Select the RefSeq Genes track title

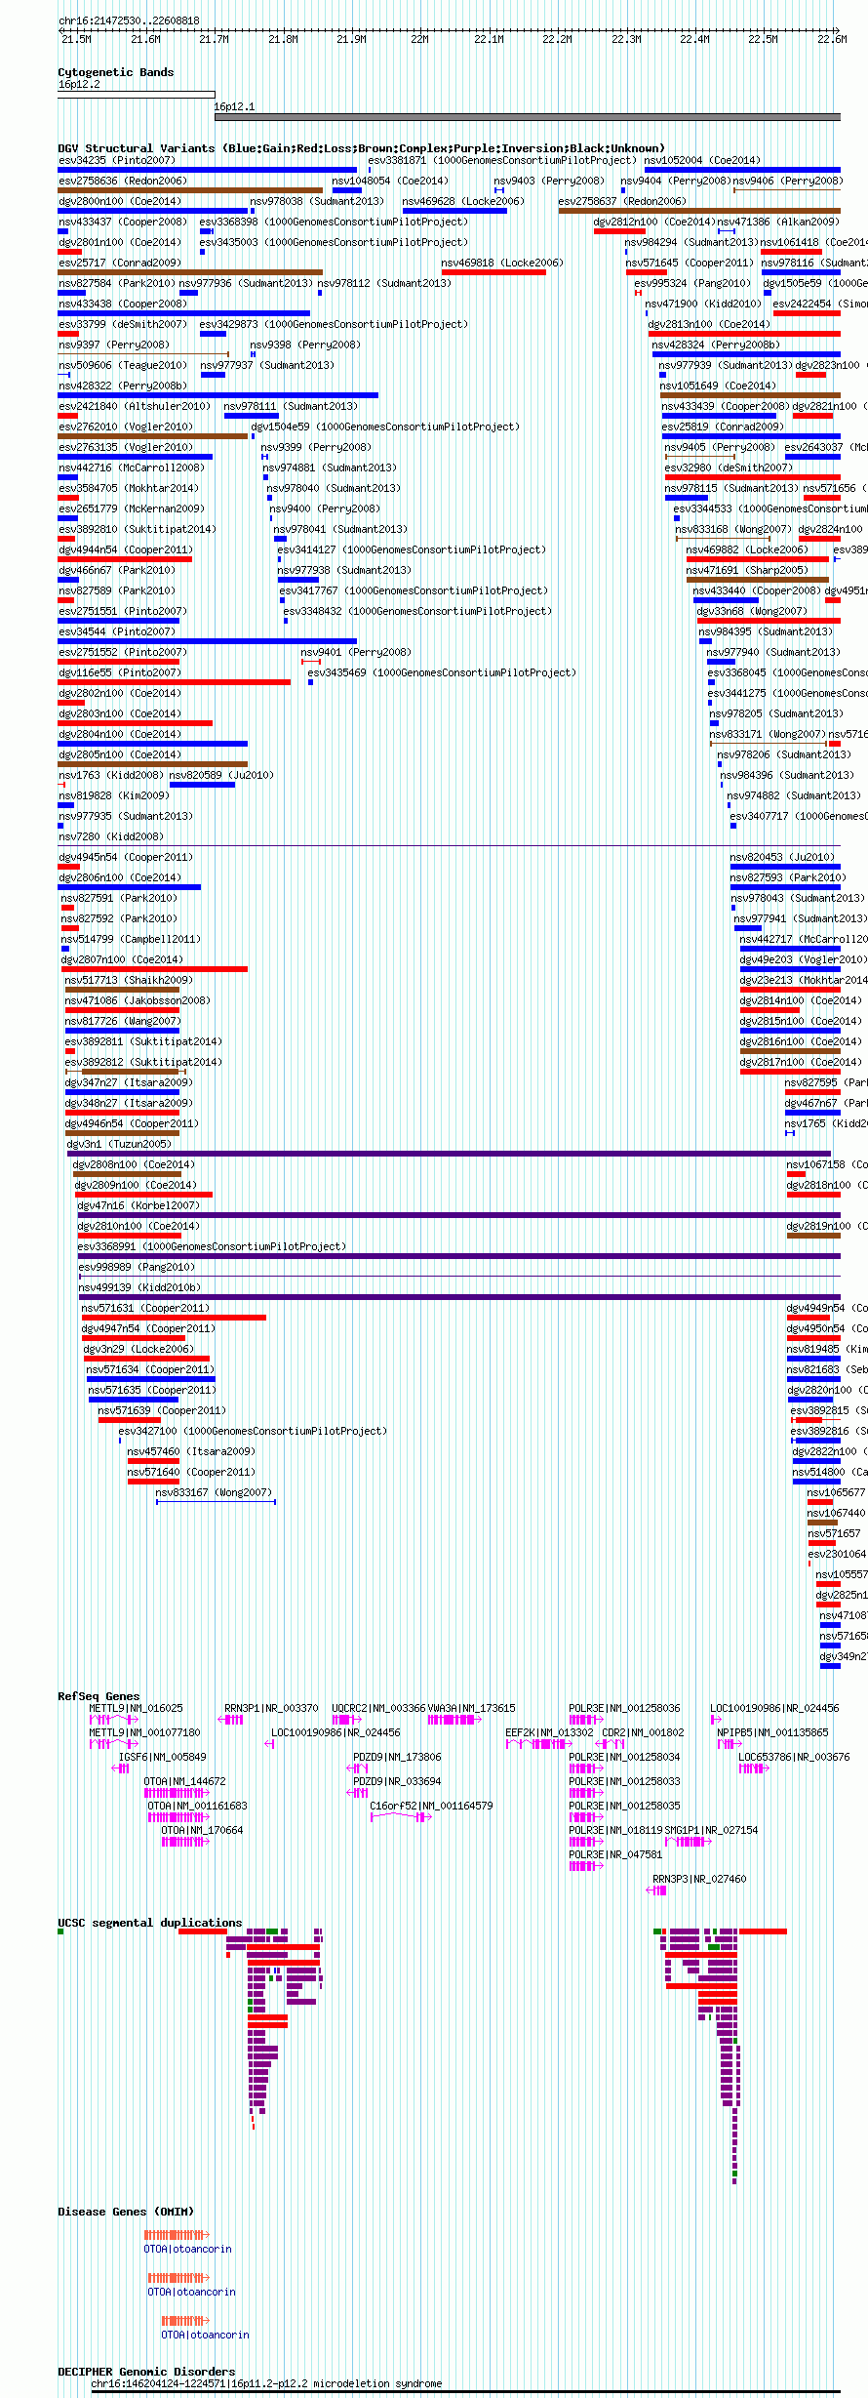99,1696
